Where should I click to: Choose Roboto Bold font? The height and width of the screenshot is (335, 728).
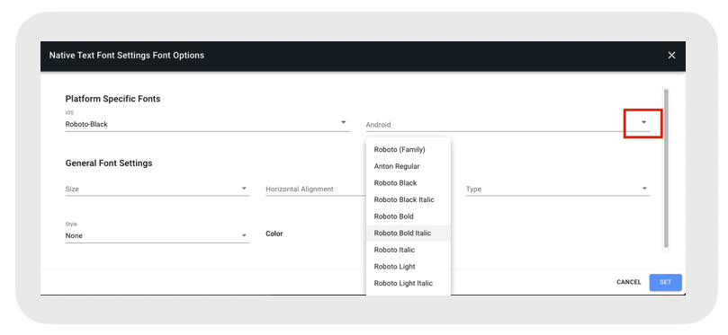(409, 216)
